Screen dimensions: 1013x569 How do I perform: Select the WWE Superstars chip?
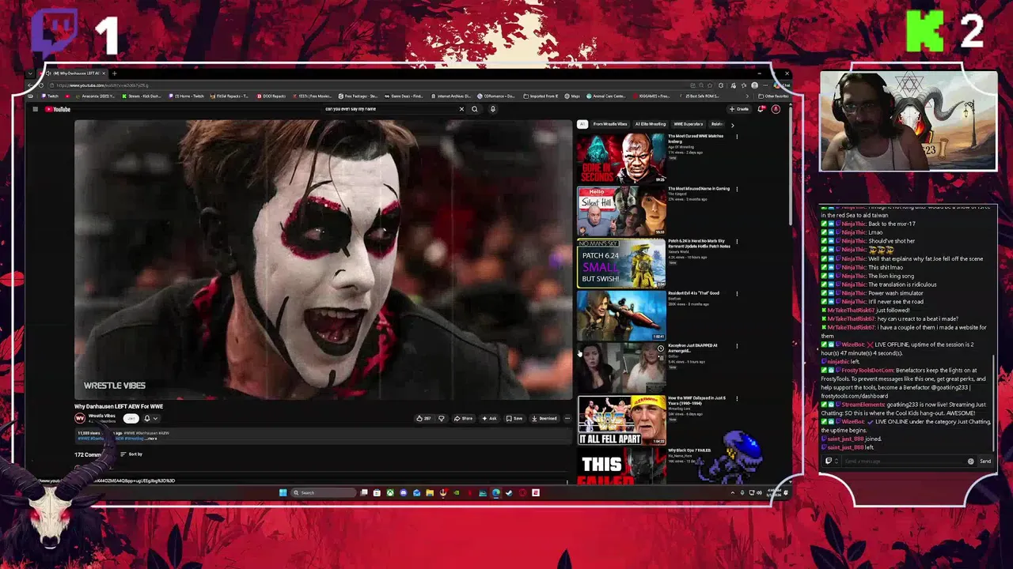(689, 124)
